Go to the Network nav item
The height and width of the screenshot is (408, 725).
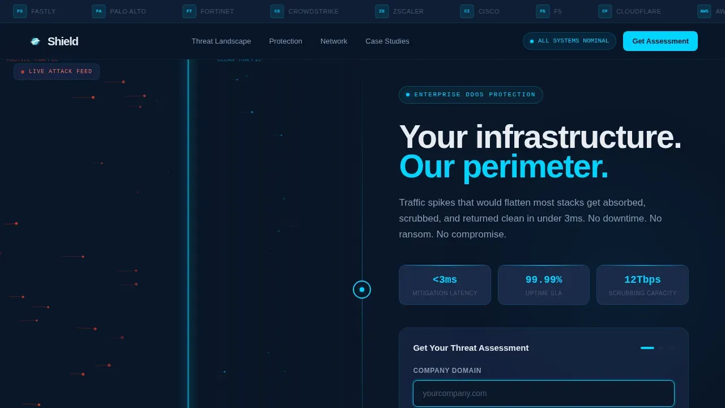[x=334, y=41]
